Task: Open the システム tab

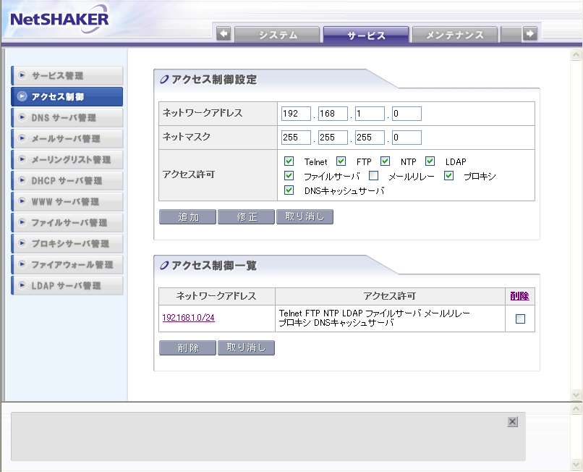Action: (x=277, y=35)
